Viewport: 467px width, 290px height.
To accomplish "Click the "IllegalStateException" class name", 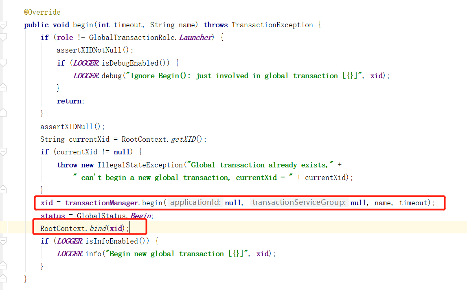I will [x=140, y=165].
